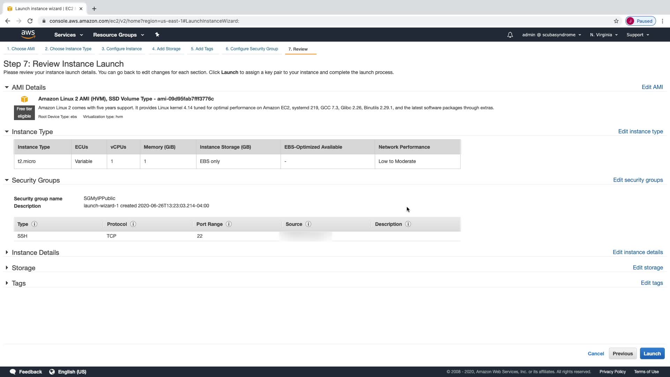Click the info icon beside Port Range
Image resolution: width=670 pixels, height=377 pixels.
coord(229,224)
